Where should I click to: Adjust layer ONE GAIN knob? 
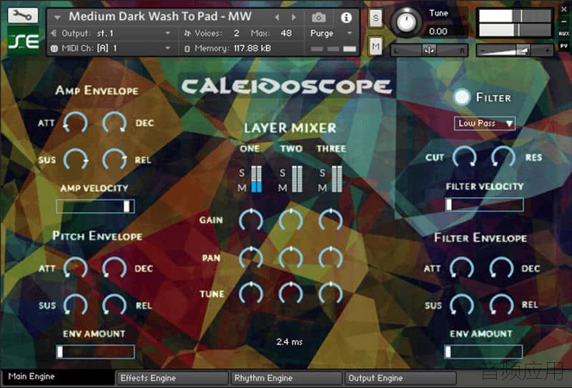251,220
